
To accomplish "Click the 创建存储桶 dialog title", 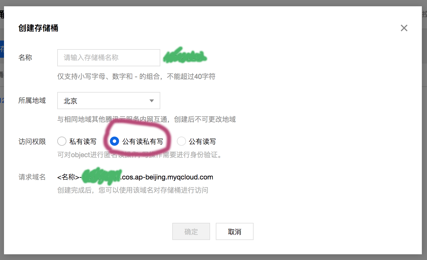I will point(38,28).
